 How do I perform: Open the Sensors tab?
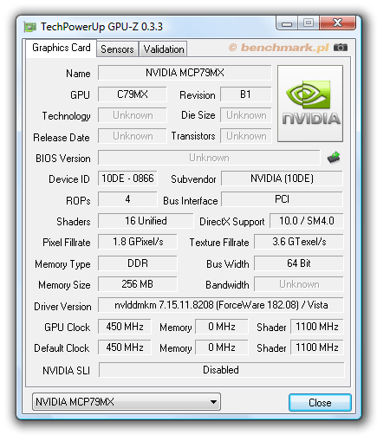[117, 49]
